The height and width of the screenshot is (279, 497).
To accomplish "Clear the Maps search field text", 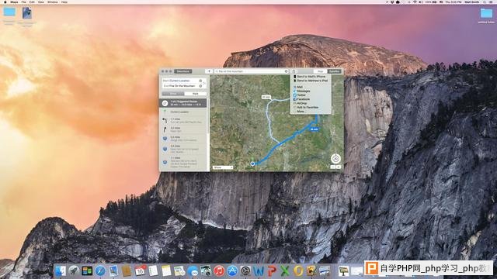I will (287, 71).
